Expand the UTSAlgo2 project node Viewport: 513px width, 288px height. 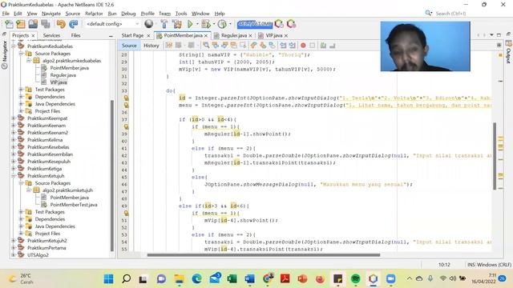coord(14,255)
